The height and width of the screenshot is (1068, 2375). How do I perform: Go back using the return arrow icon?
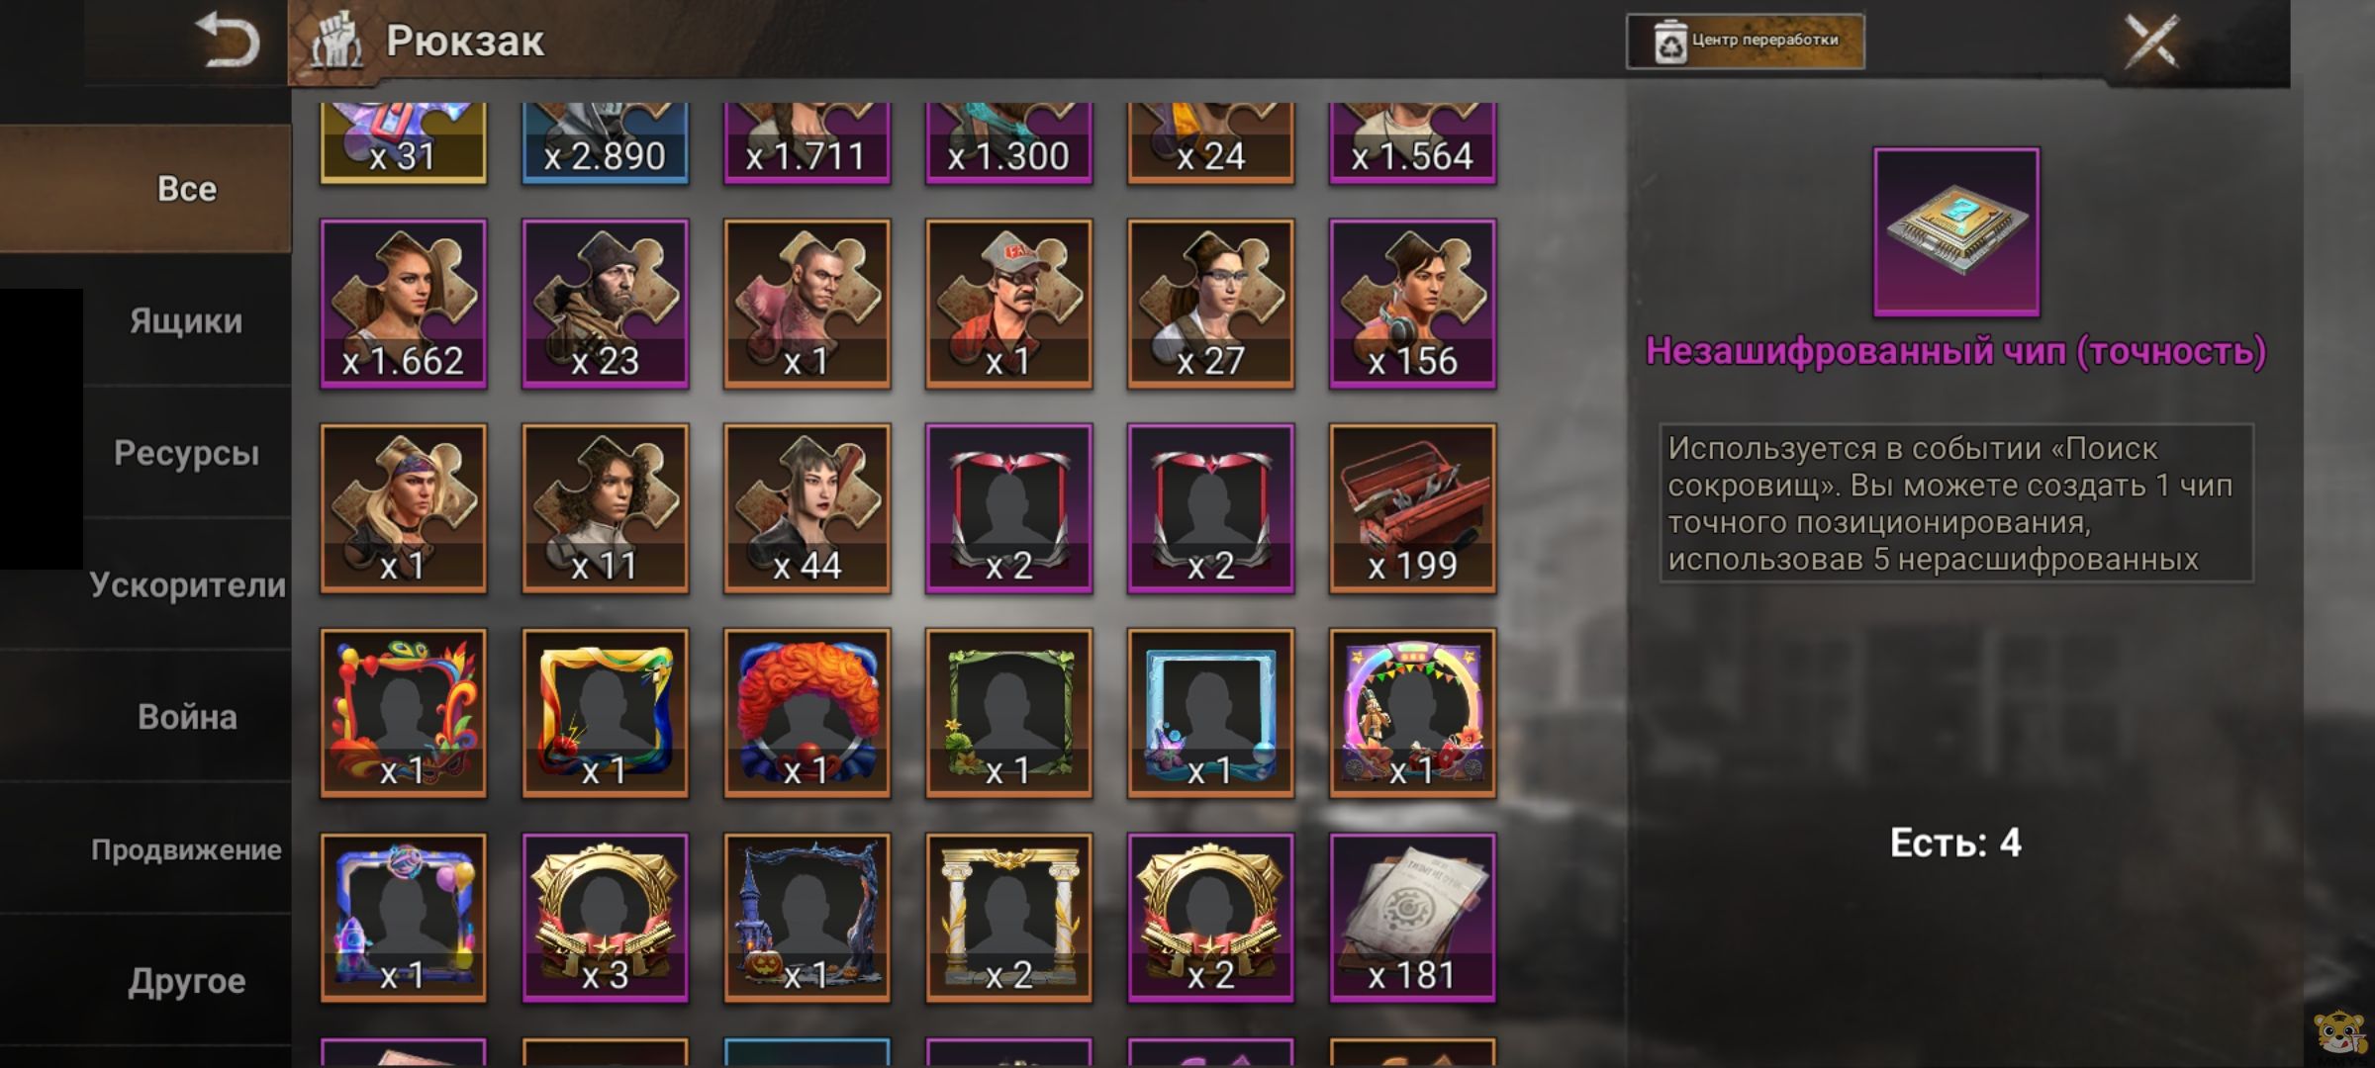point(229,42)
